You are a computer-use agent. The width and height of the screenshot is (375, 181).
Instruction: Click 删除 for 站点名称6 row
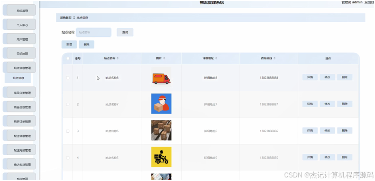(345, 130)
